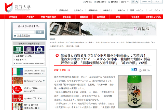Open the 受験生の方 audience link

click(x=64, y=10)
